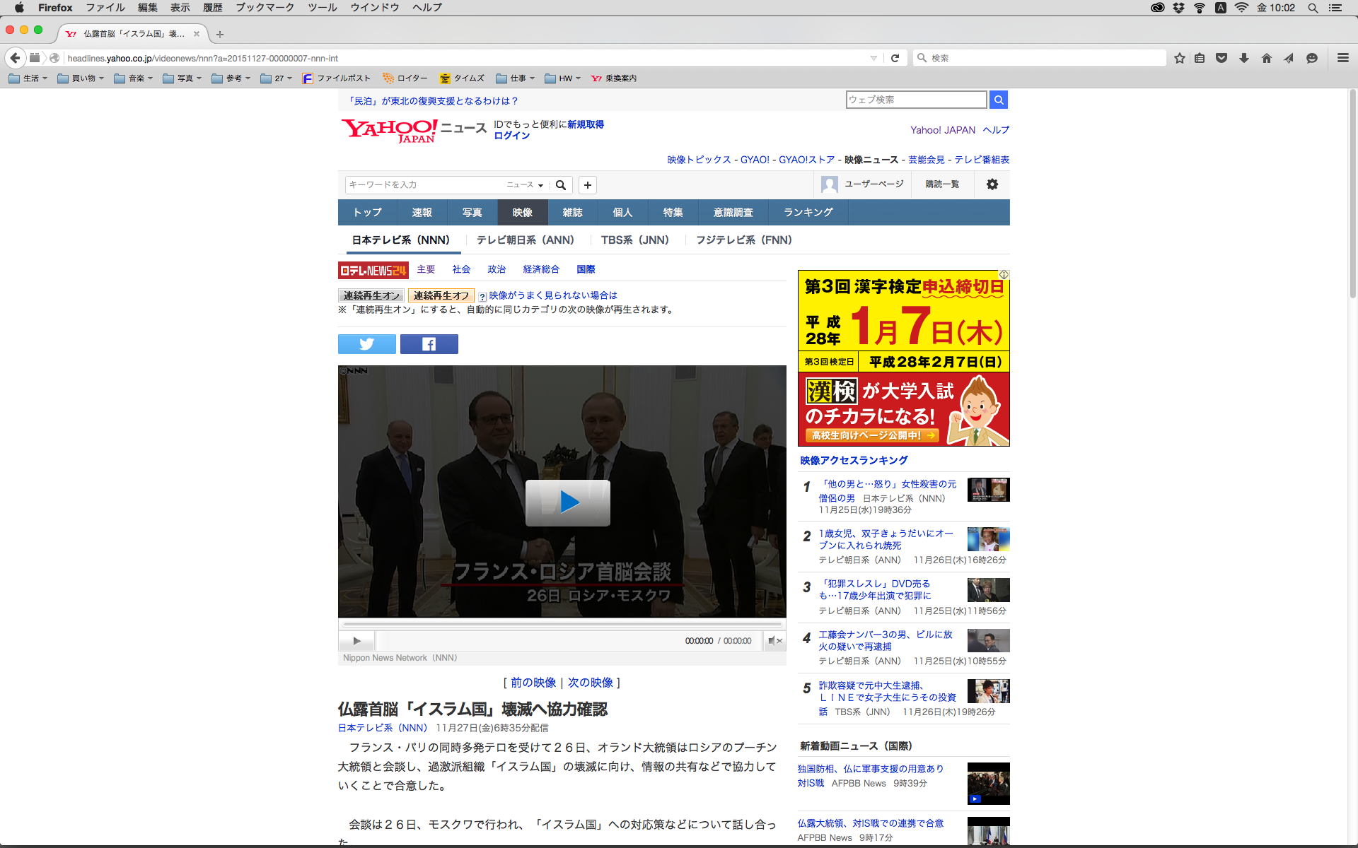Open the URL bar history dropdown arrow

(x=874, y=58)
